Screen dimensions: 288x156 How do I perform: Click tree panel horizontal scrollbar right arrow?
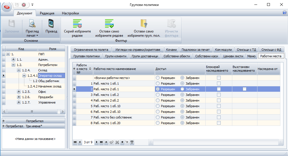tap(63, 111)
